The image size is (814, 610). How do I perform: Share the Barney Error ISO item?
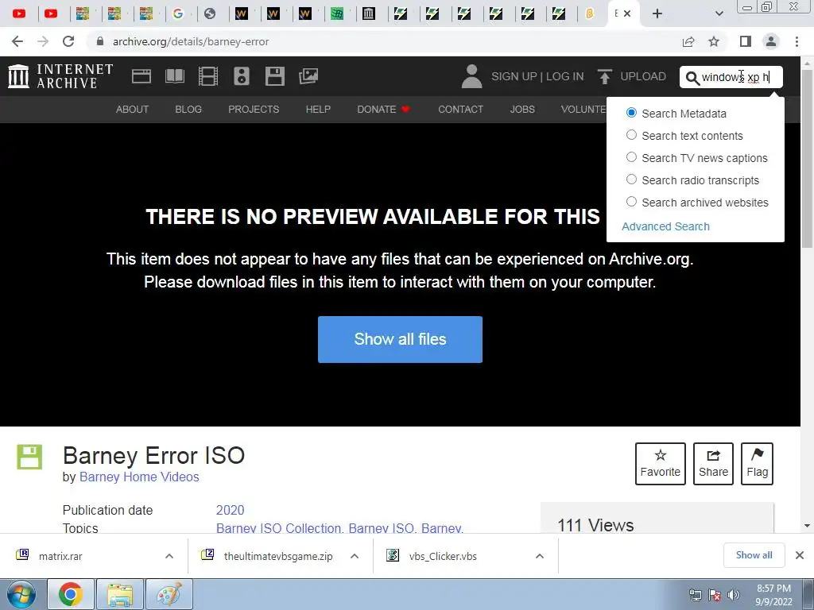point(713,464)
